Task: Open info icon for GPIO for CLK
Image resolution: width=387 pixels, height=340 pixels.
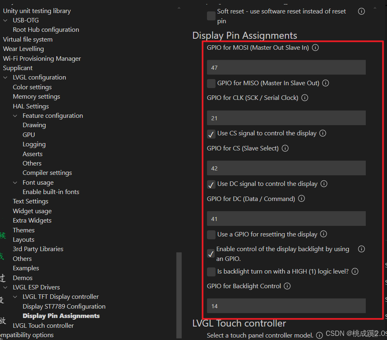Action: click(x=305, y=98)
